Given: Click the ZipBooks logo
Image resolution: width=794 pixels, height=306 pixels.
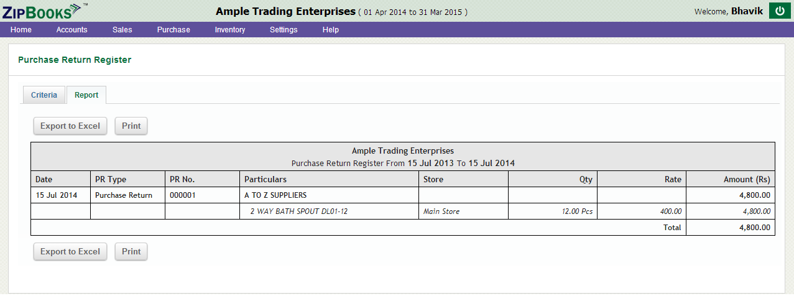Looking at the screenshot, I should pyautogui.click(x=45, y=11).
